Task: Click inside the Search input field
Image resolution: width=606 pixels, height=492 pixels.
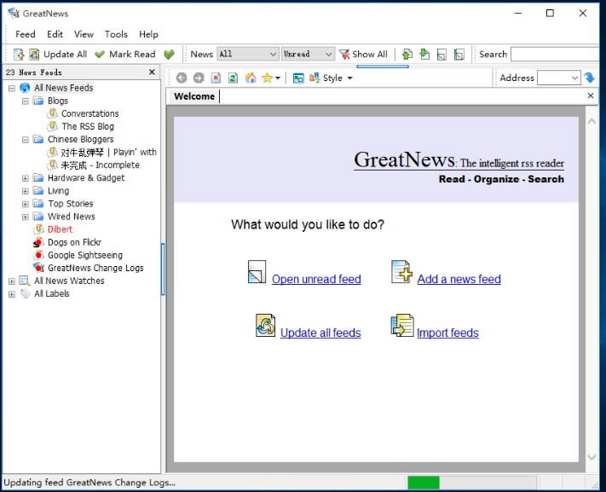Action: (x=554, y=55)
